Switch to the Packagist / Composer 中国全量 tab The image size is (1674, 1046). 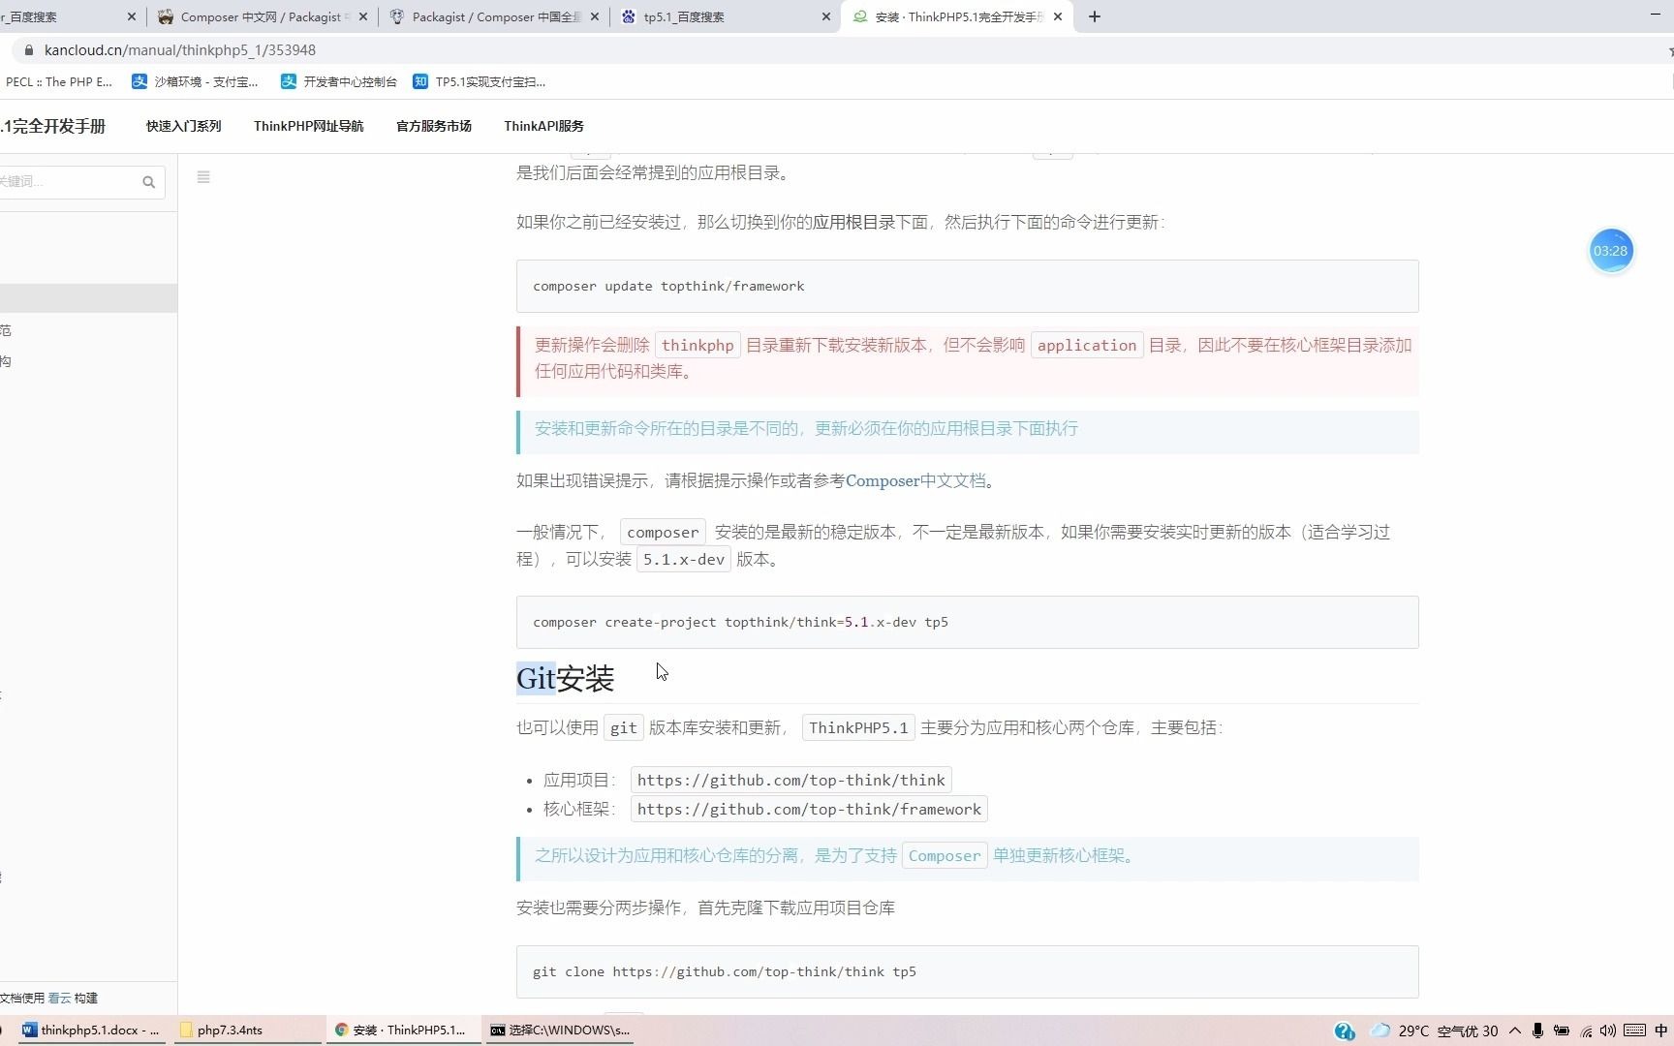(x=496, y=16)
